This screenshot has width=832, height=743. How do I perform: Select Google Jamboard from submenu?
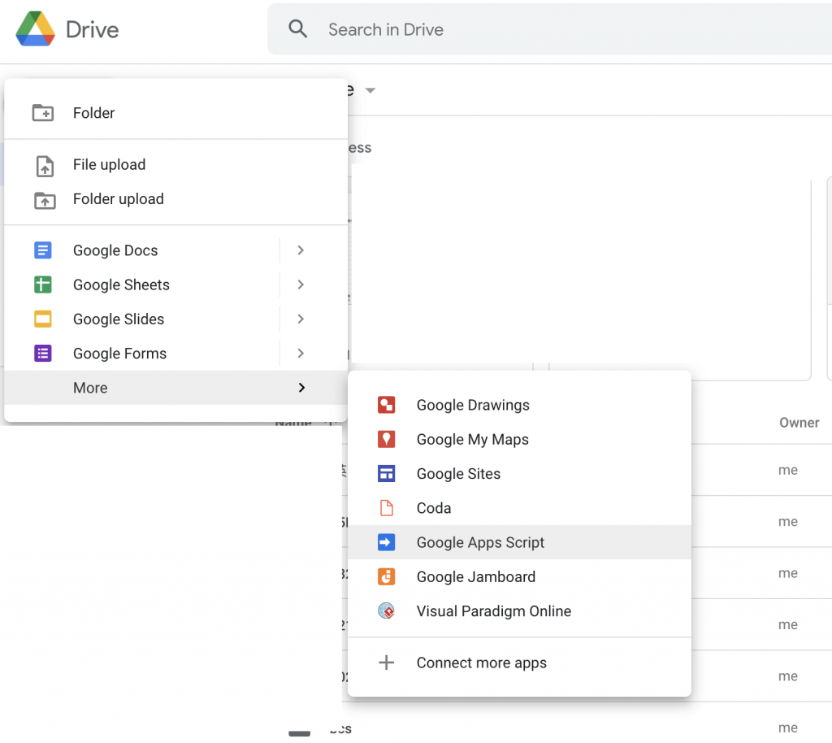[x=519, y=577]
